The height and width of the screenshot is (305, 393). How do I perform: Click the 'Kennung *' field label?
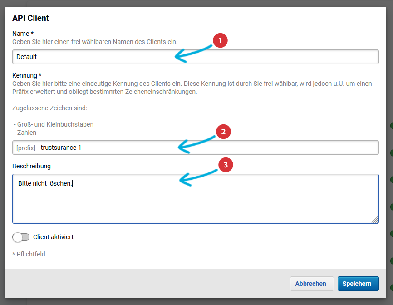27,75
